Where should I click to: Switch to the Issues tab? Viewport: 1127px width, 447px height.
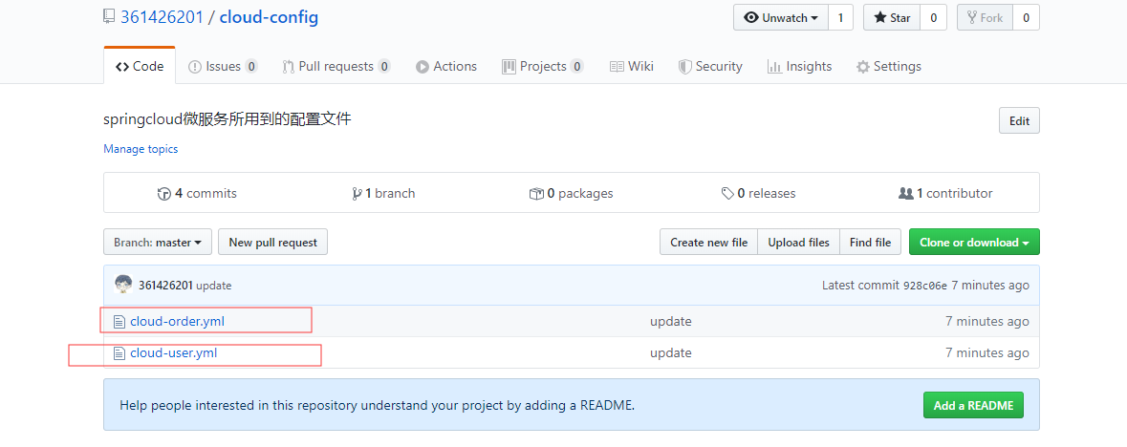coord(223,66)
